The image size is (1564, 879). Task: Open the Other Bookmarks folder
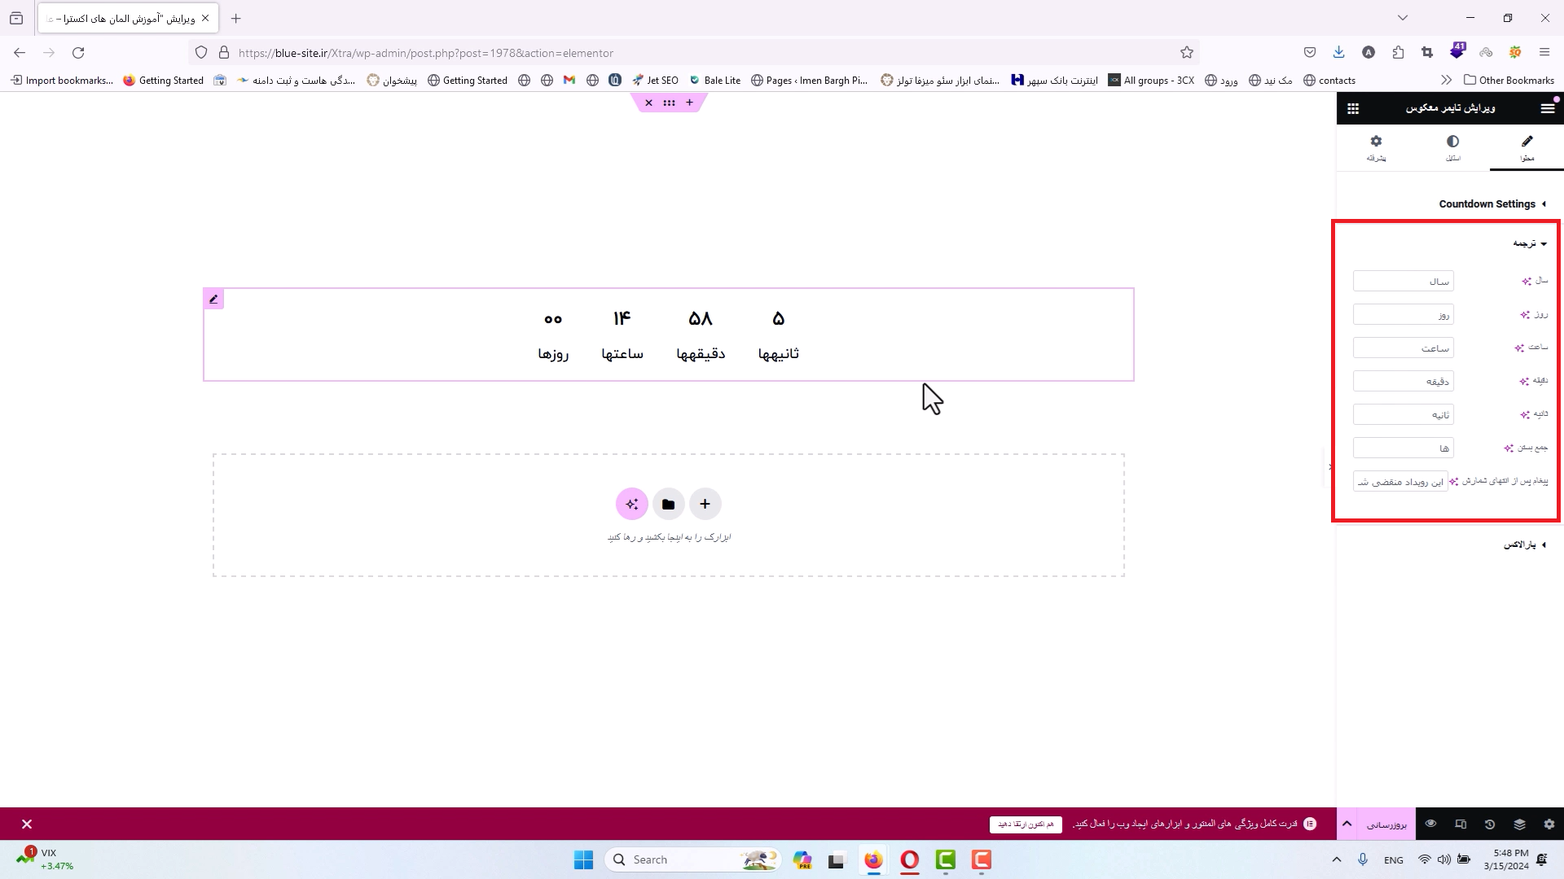coord(1509,80)
